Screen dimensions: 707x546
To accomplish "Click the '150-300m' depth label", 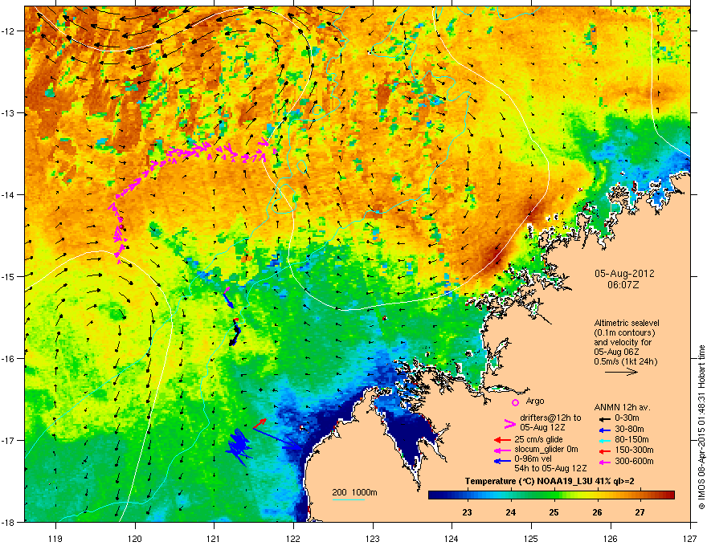I will point(634,450).
